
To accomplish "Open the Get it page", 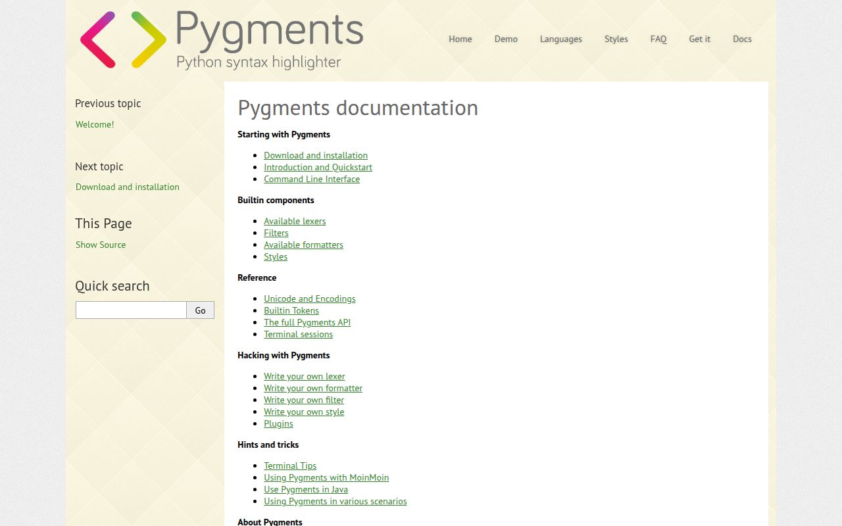I will click(x=699, y=39).
